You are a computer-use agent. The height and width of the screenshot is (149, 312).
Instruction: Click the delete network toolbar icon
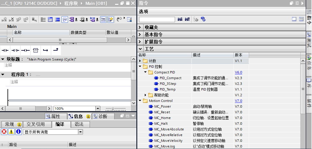(11, 19)
